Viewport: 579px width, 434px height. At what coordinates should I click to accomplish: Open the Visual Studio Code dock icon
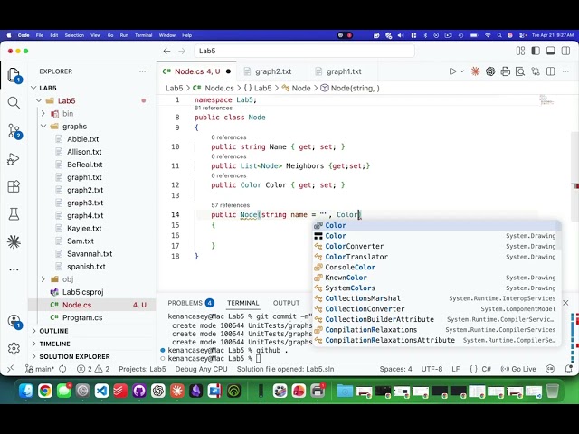[x=101, y=391]
